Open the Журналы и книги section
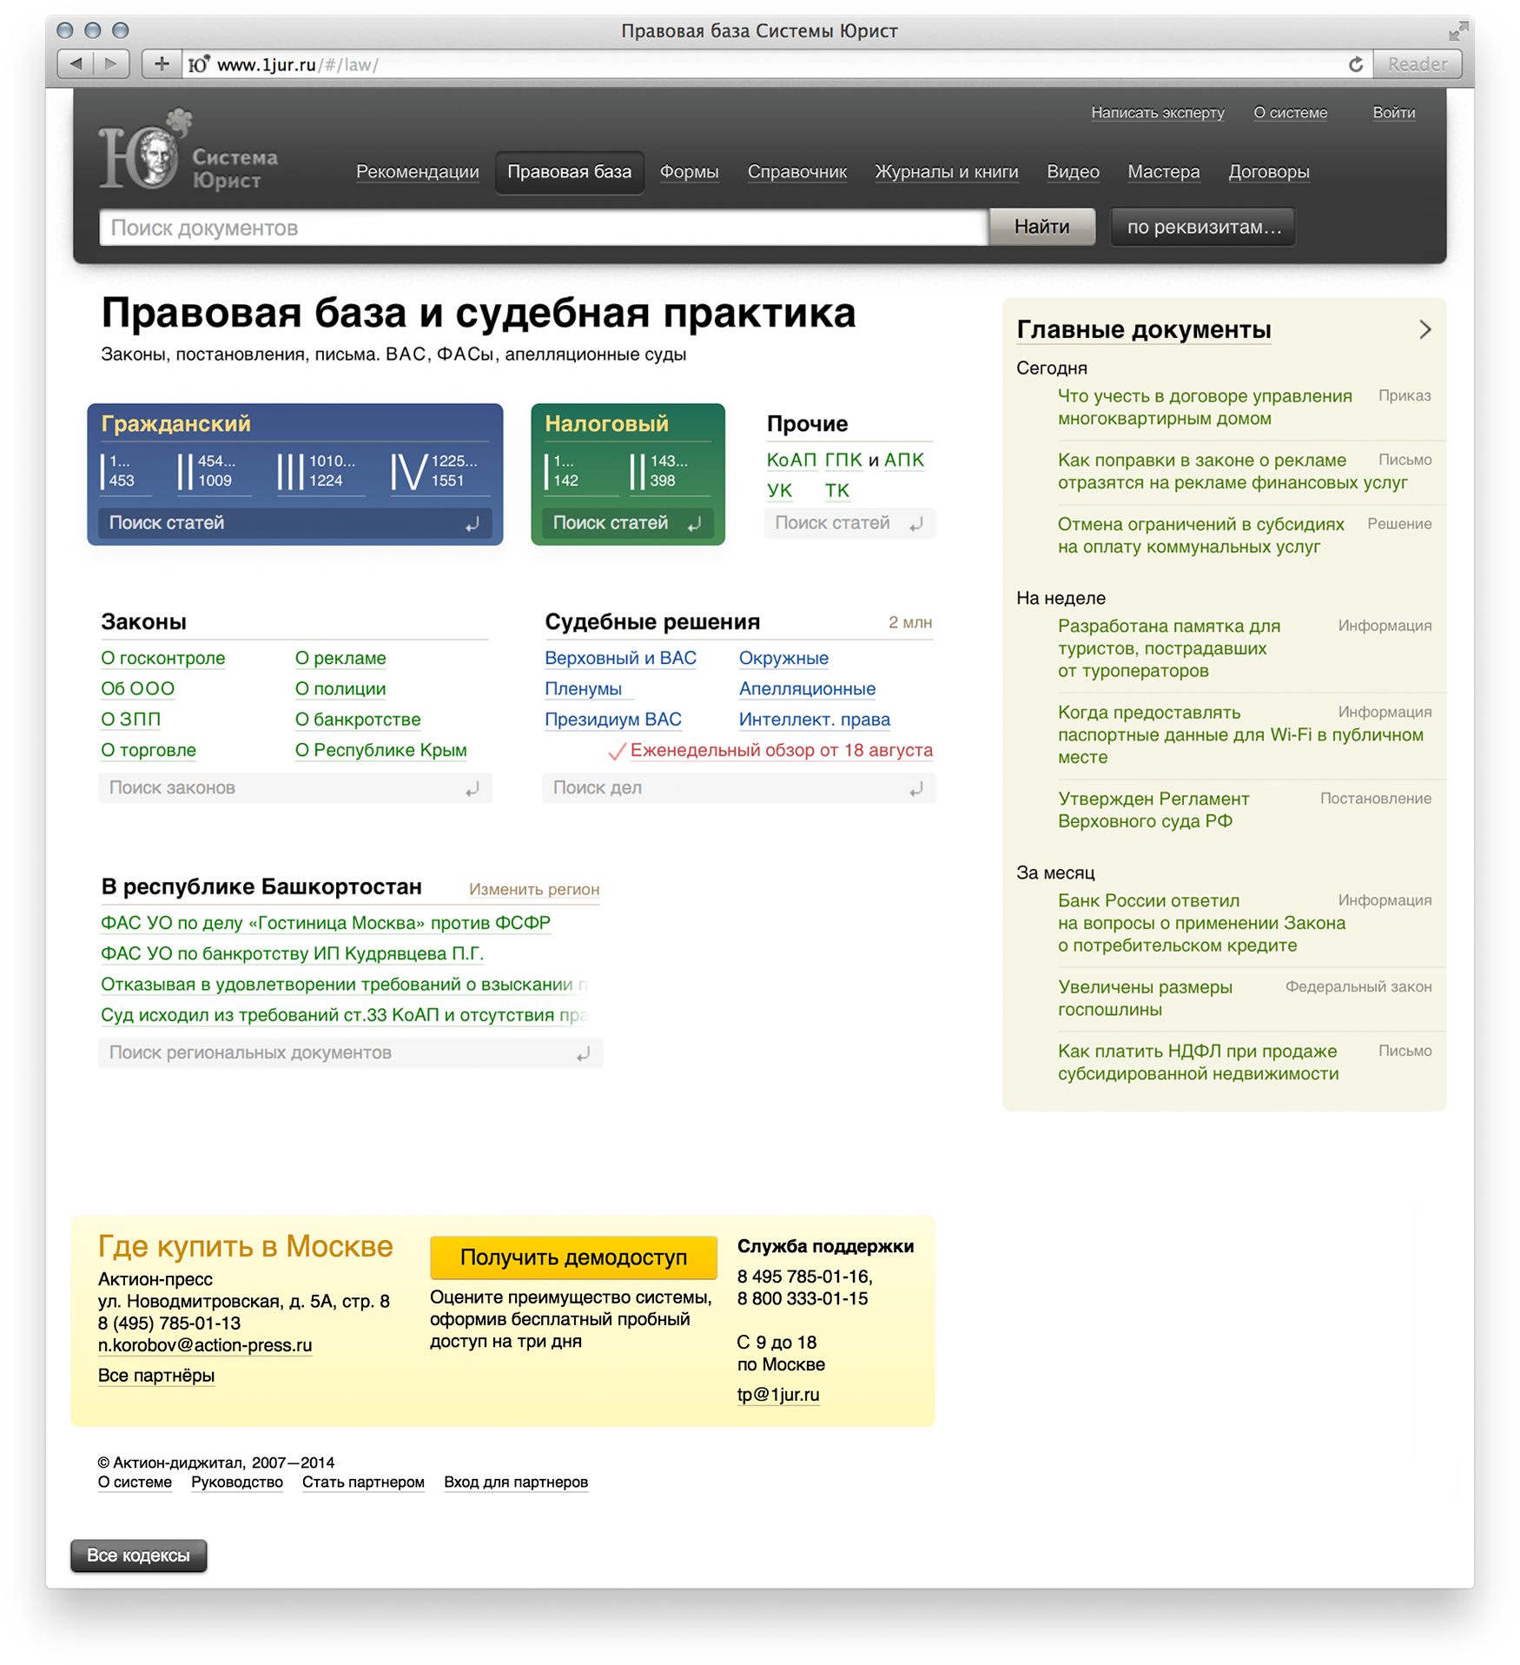The image size is (1520, 1665). 946,172
